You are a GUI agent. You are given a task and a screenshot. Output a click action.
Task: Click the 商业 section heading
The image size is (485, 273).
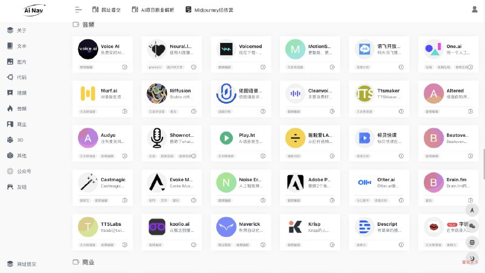[x=88, y=262]
